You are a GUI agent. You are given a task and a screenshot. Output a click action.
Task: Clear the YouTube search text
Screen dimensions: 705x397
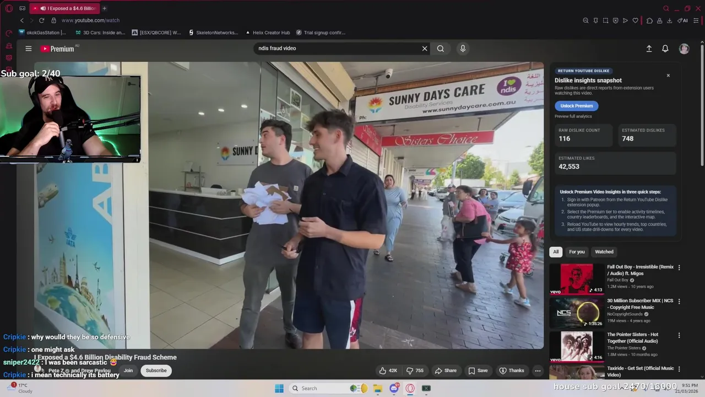tap(425, 49)
